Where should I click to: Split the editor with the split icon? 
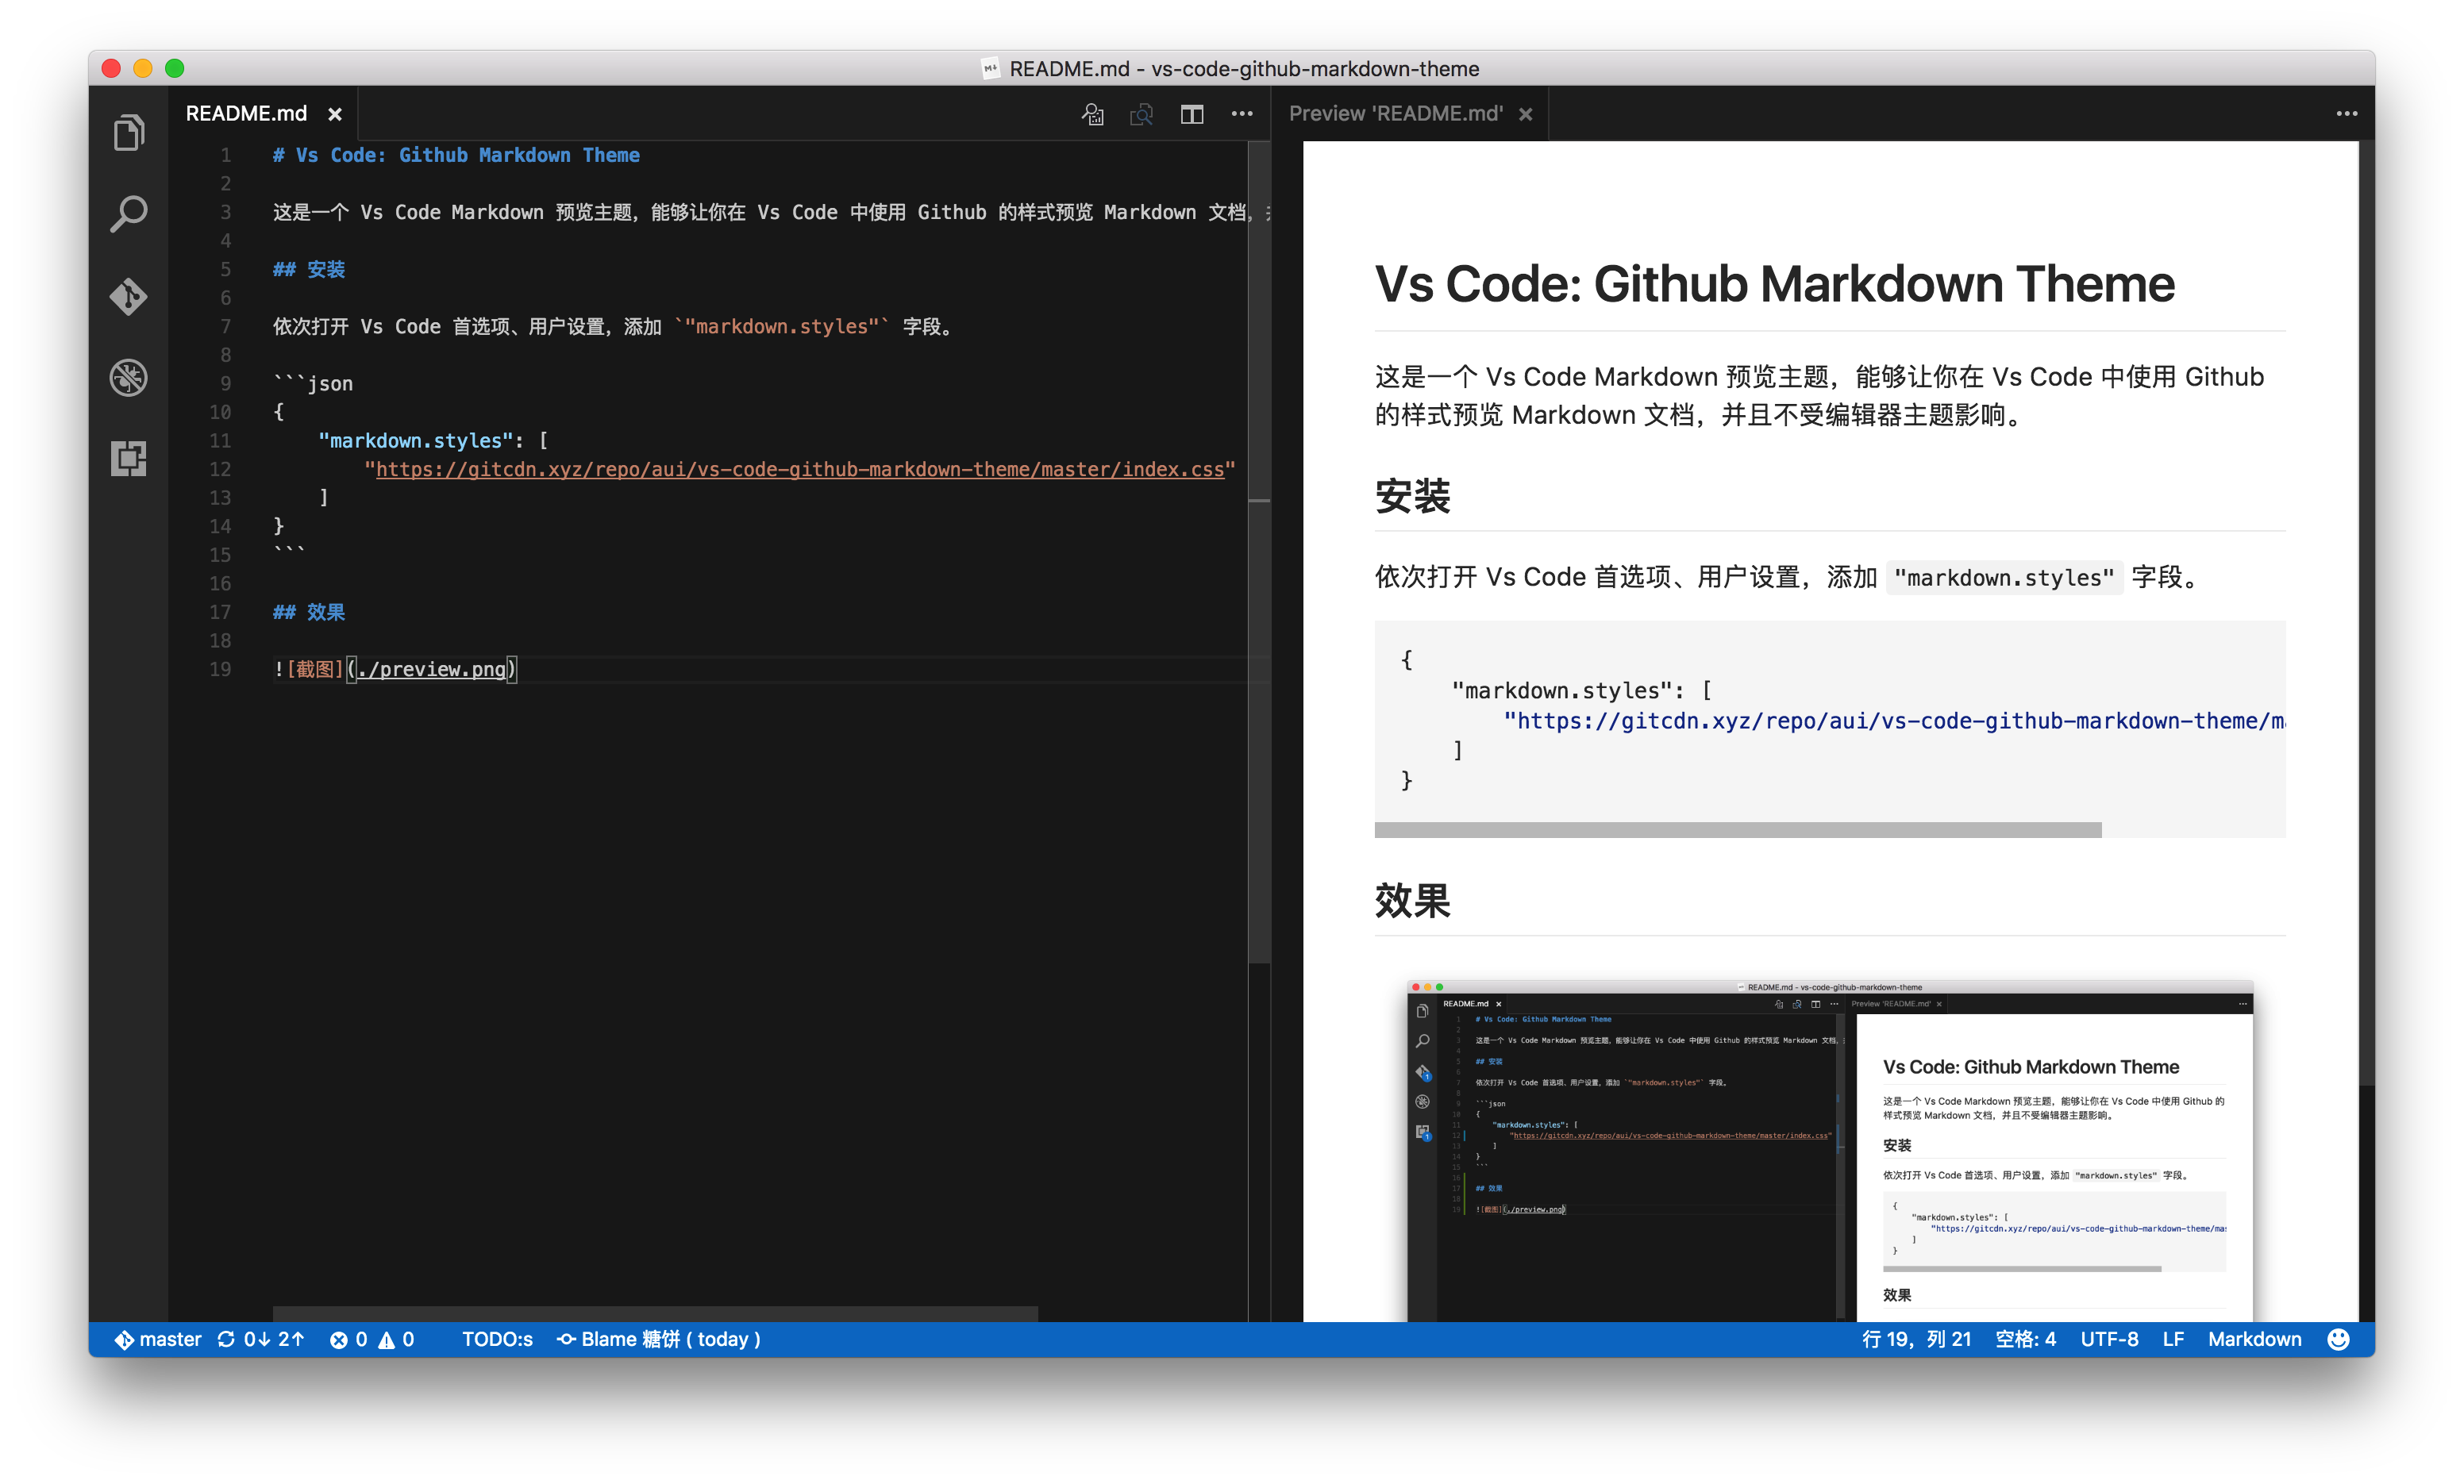[x=1192, y=115]
